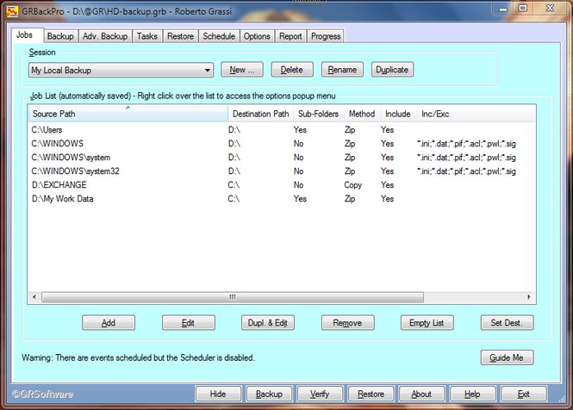
Task: Sort by Sub-Folders column header
Action: pos(318,114)
